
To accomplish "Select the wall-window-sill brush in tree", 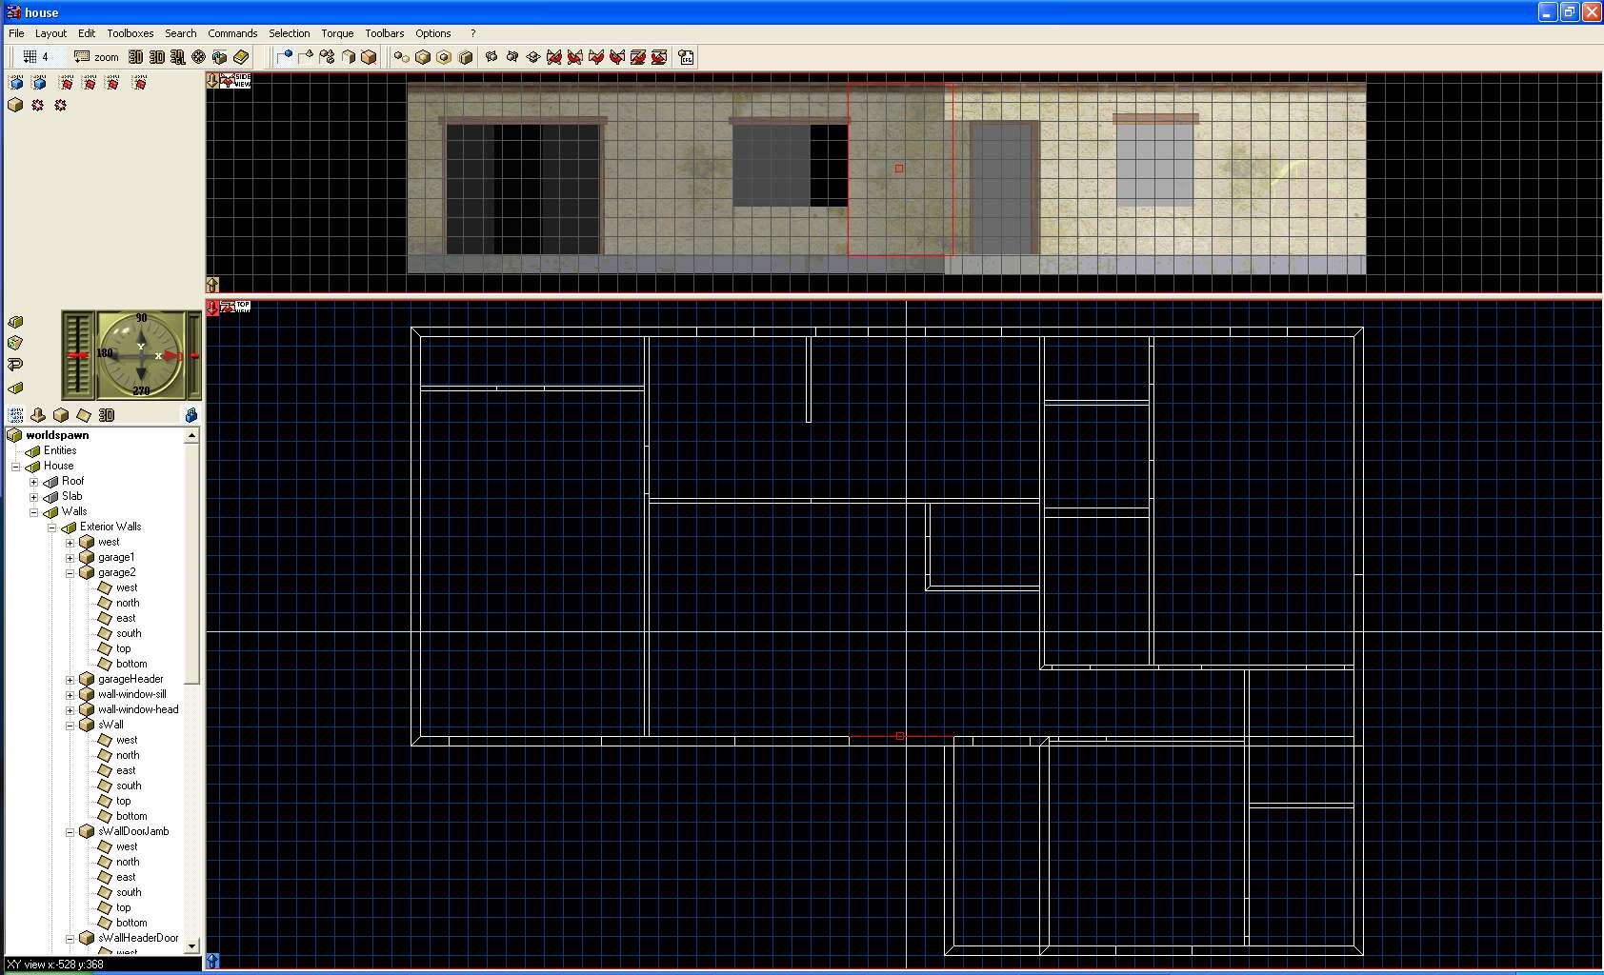I will 131,695.
